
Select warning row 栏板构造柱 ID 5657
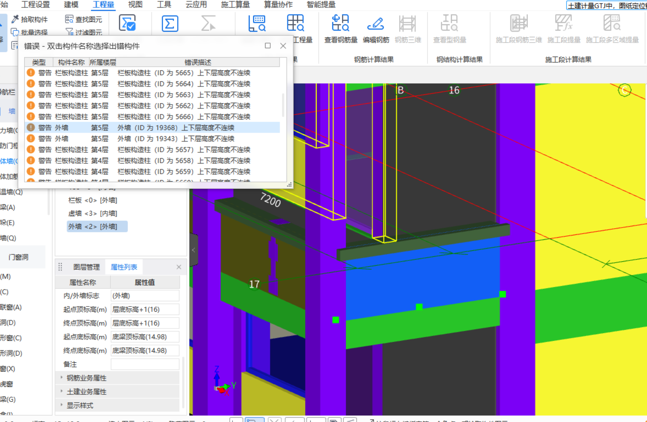point(152,149)
